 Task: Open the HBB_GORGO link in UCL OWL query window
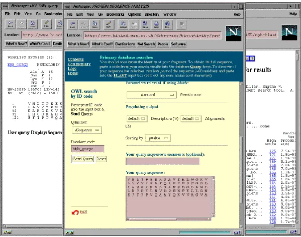pyautogui.click(x=18, y=65)
